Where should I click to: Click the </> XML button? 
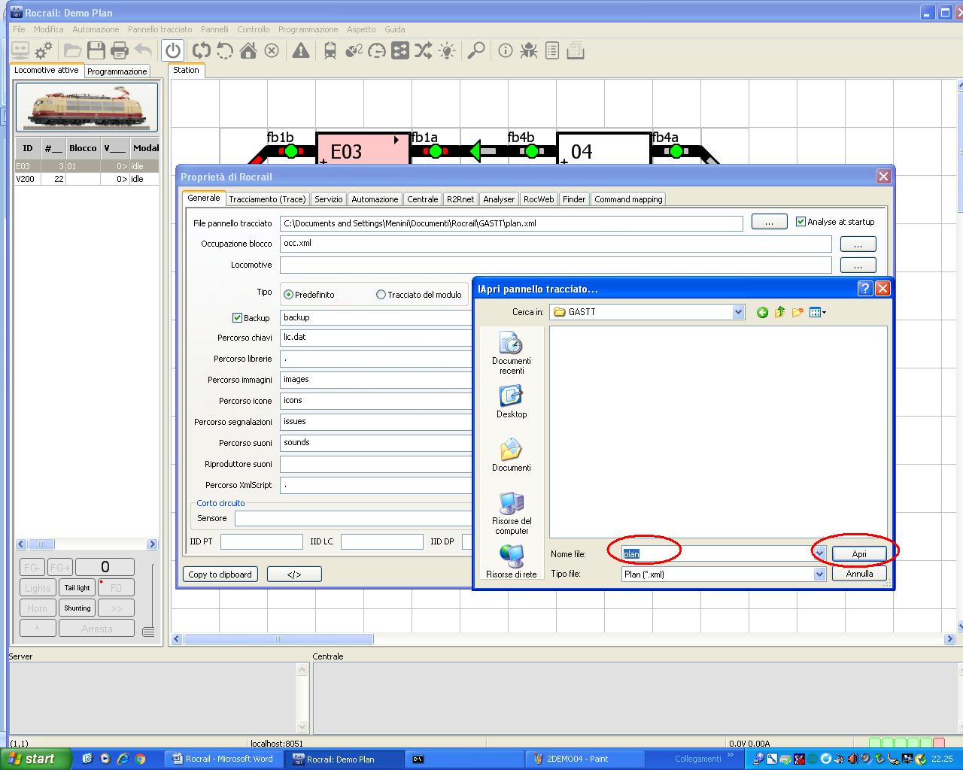pyautogui.click(x=294, y=574)
